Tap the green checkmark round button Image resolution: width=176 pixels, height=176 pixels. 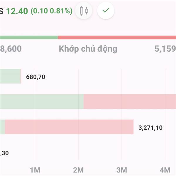[106, 11]
